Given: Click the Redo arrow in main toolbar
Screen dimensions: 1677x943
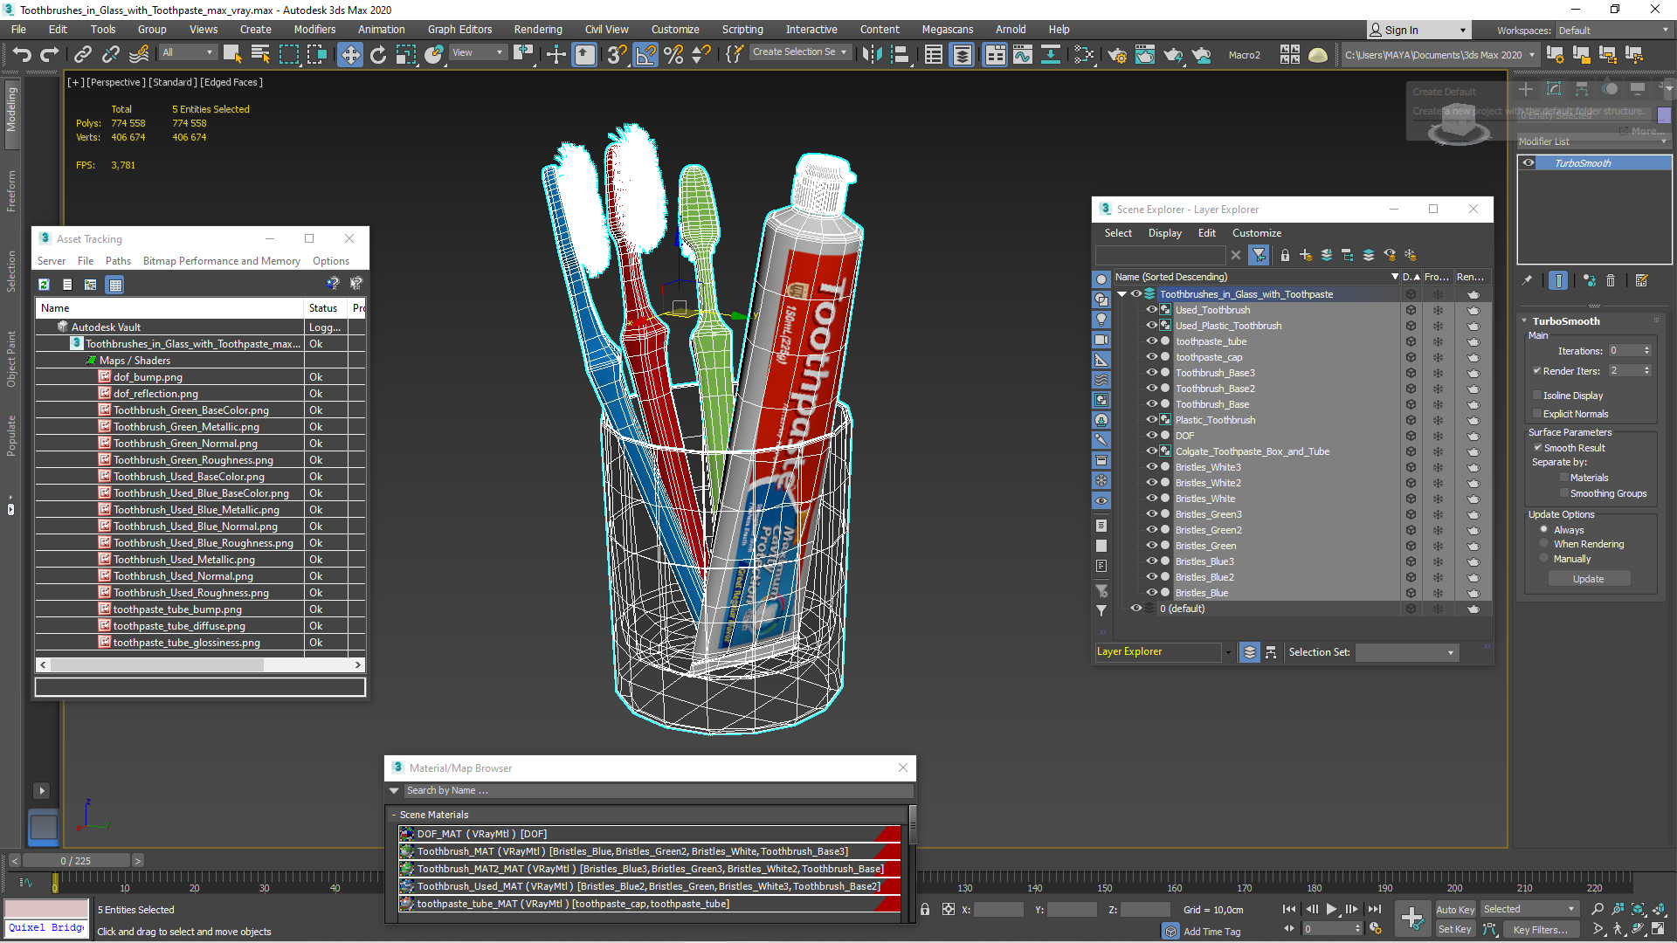Looking at the screenshot, I should (50, 54).
